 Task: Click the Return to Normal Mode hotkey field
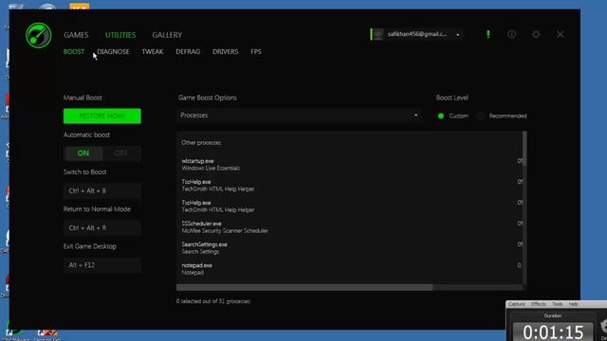coord(102,227)
